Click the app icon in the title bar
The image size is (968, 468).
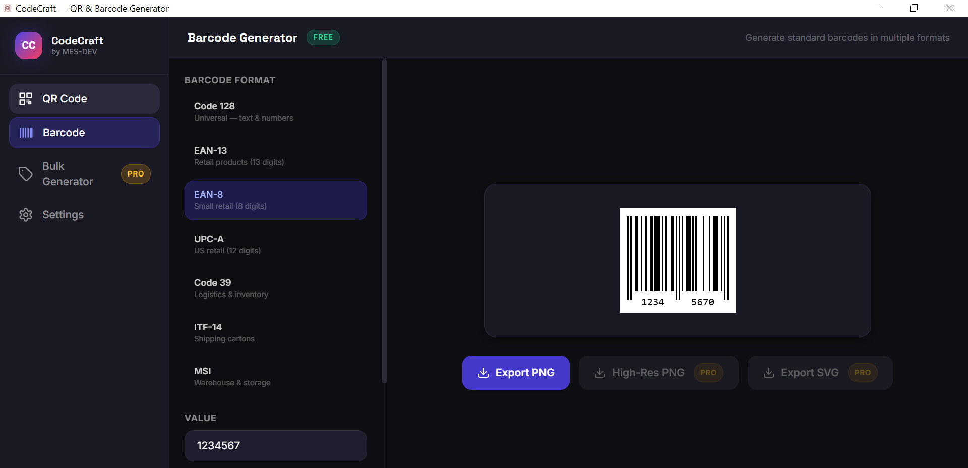7,8
